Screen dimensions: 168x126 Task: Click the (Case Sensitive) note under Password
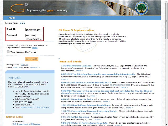pyautogui.click(x=34, y=39)
